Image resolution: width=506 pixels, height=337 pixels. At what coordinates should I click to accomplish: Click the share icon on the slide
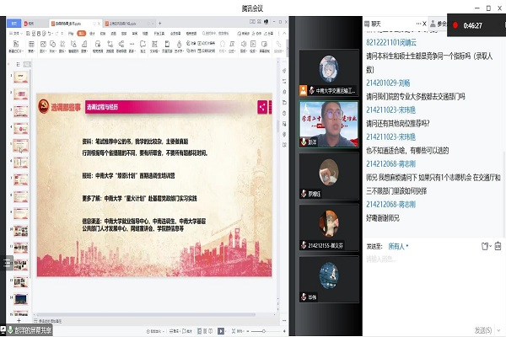click(x=263, y=107)
